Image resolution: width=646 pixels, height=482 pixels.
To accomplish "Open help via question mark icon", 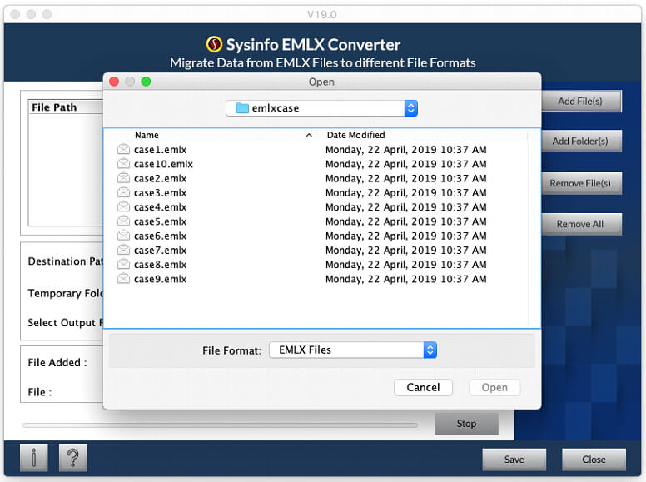I will click(x=73, y=457).
